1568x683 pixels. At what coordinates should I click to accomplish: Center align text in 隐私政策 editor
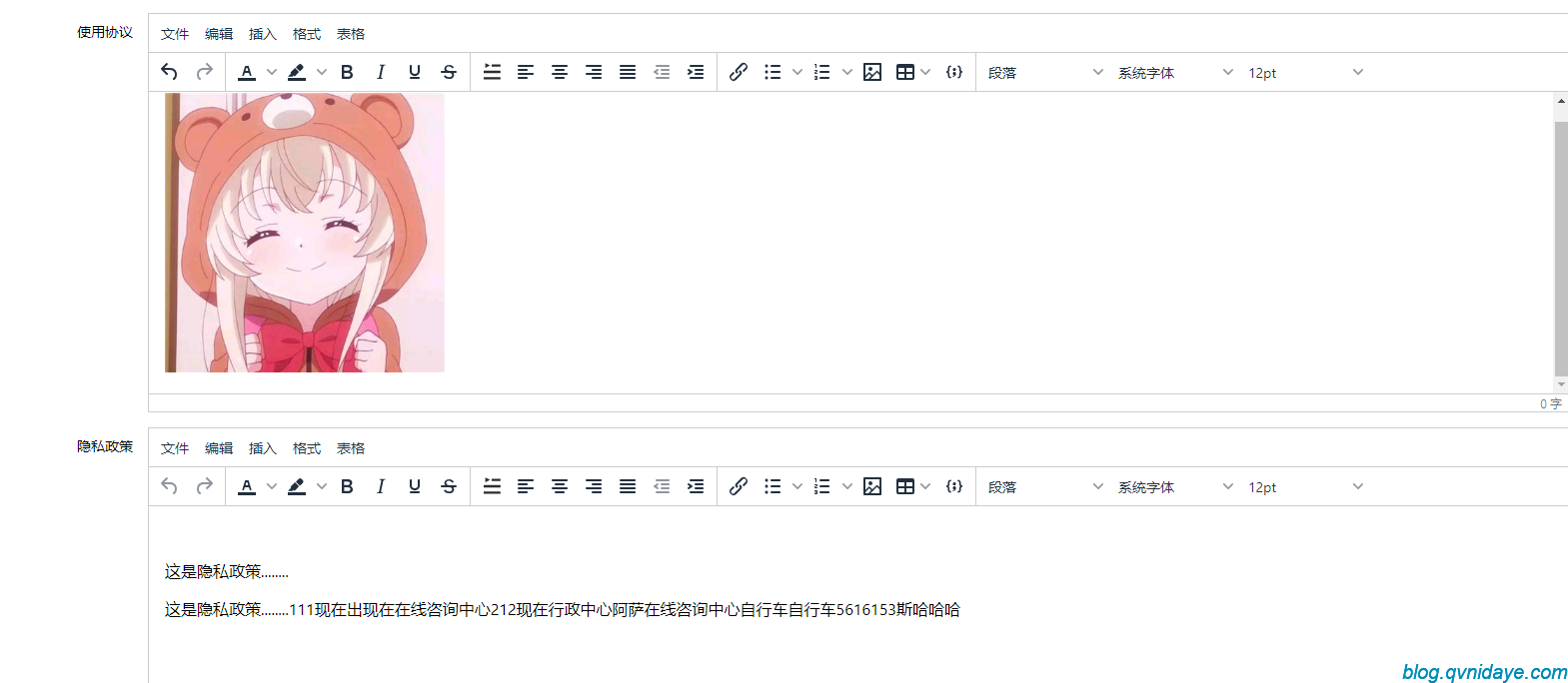coord(560,486)
